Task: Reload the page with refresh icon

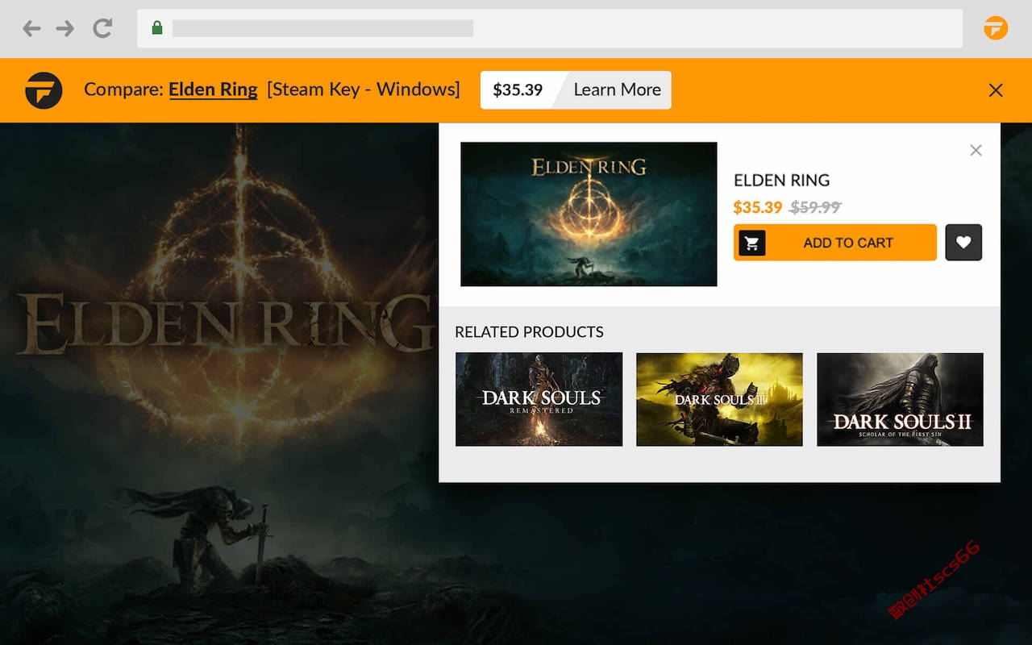Action: [x=102, y=29]
